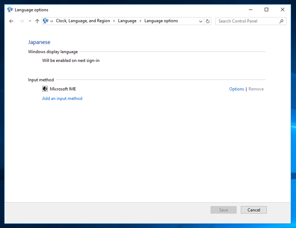Open Options for Microsoft IME

tap(236, 89)
